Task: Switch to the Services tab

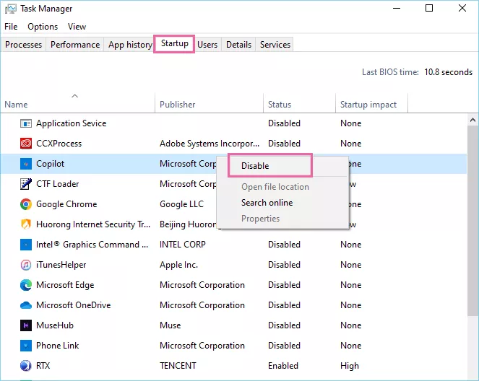Action: click(275, 45)
